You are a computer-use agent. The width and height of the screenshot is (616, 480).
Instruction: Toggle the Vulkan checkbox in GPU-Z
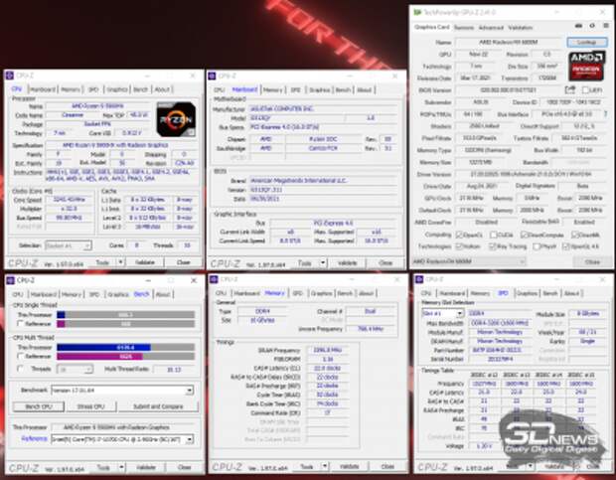459,246
